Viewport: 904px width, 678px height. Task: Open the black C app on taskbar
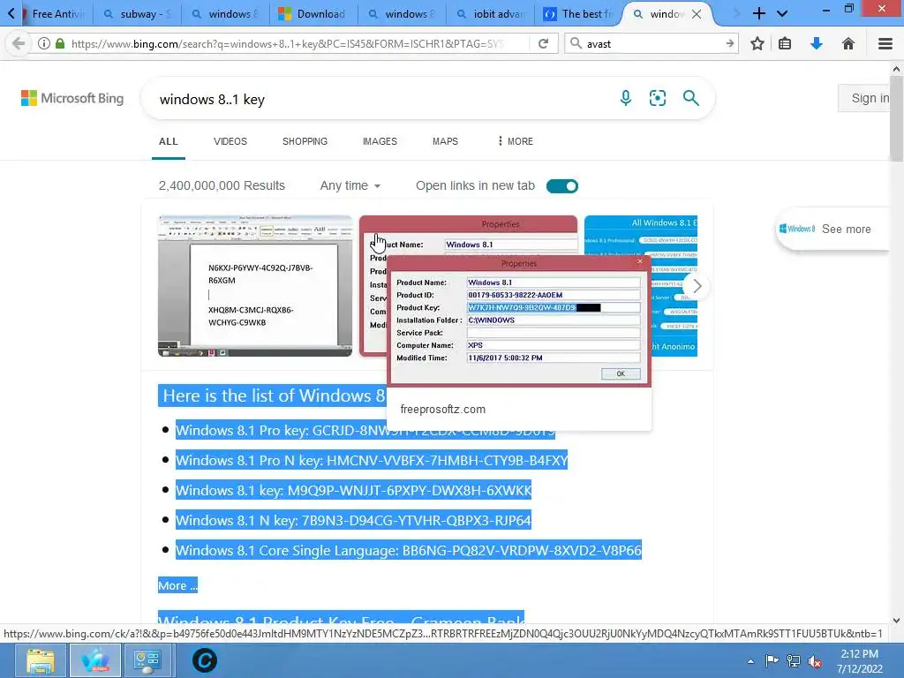click(204, 660)
